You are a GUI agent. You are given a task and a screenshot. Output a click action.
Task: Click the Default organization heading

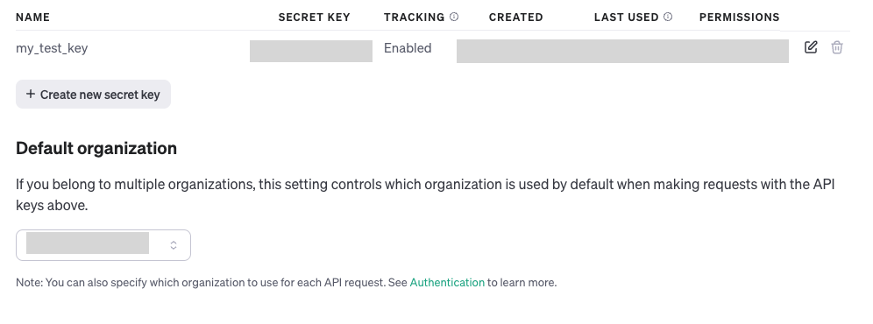96,148
